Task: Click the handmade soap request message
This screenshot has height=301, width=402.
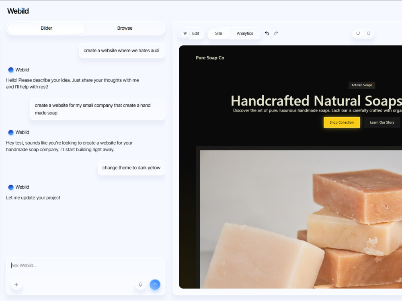Action: [x=97, y=109]
